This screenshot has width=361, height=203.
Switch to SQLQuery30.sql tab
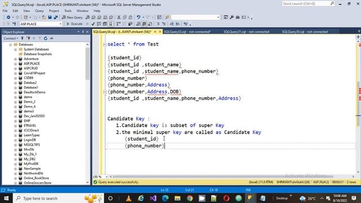click(x=305, y=32)
